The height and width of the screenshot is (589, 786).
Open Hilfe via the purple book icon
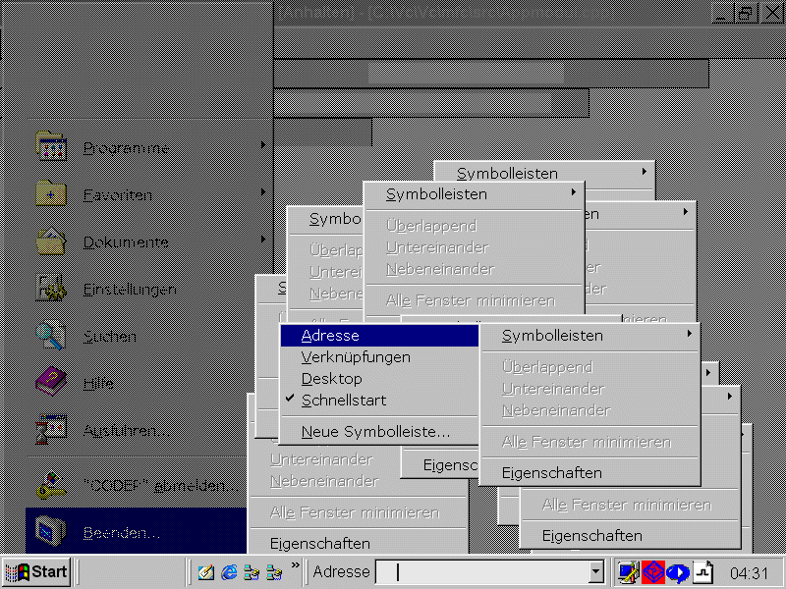[51, 383]
